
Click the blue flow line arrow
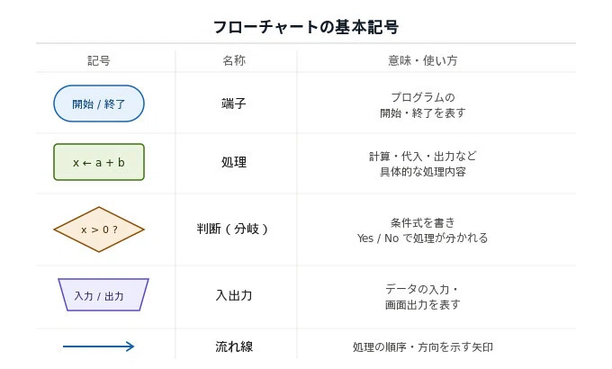99,346
